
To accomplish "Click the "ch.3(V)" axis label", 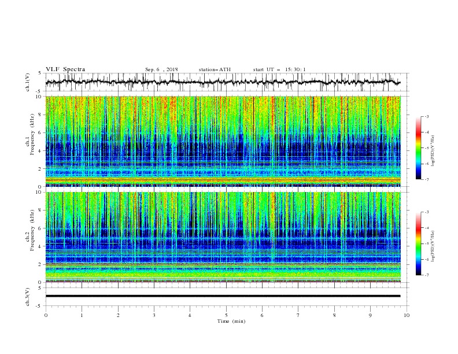I will [x=28, y=297].
